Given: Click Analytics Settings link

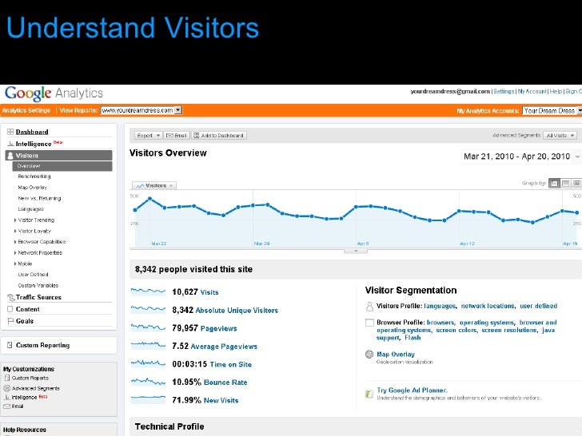Looking at the screenshot, I should [26, 110].
